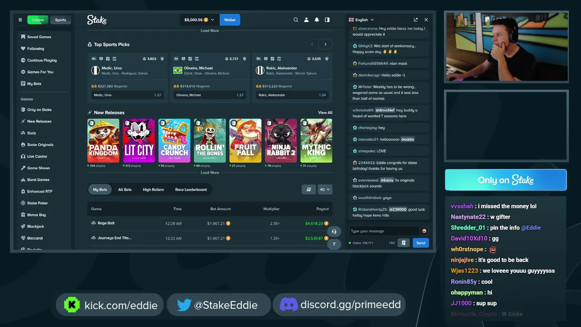Open the Rakic, Aleksandar match title

[281, 68]
